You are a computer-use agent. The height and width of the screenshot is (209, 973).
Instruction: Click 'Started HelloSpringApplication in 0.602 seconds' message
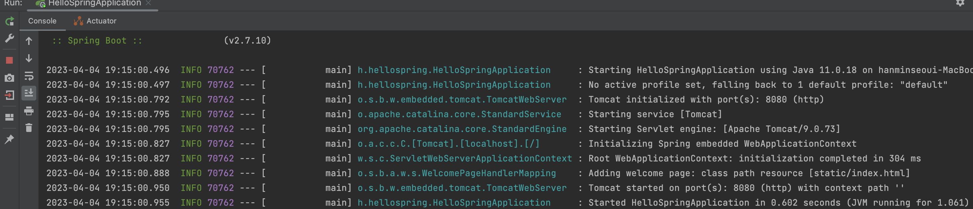point(778,203)
